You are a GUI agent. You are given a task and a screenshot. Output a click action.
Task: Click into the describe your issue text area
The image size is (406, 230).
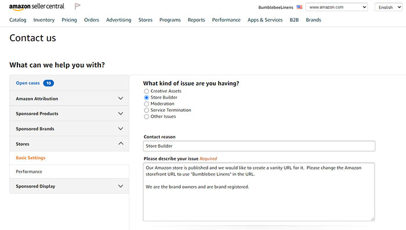point(259,192)
